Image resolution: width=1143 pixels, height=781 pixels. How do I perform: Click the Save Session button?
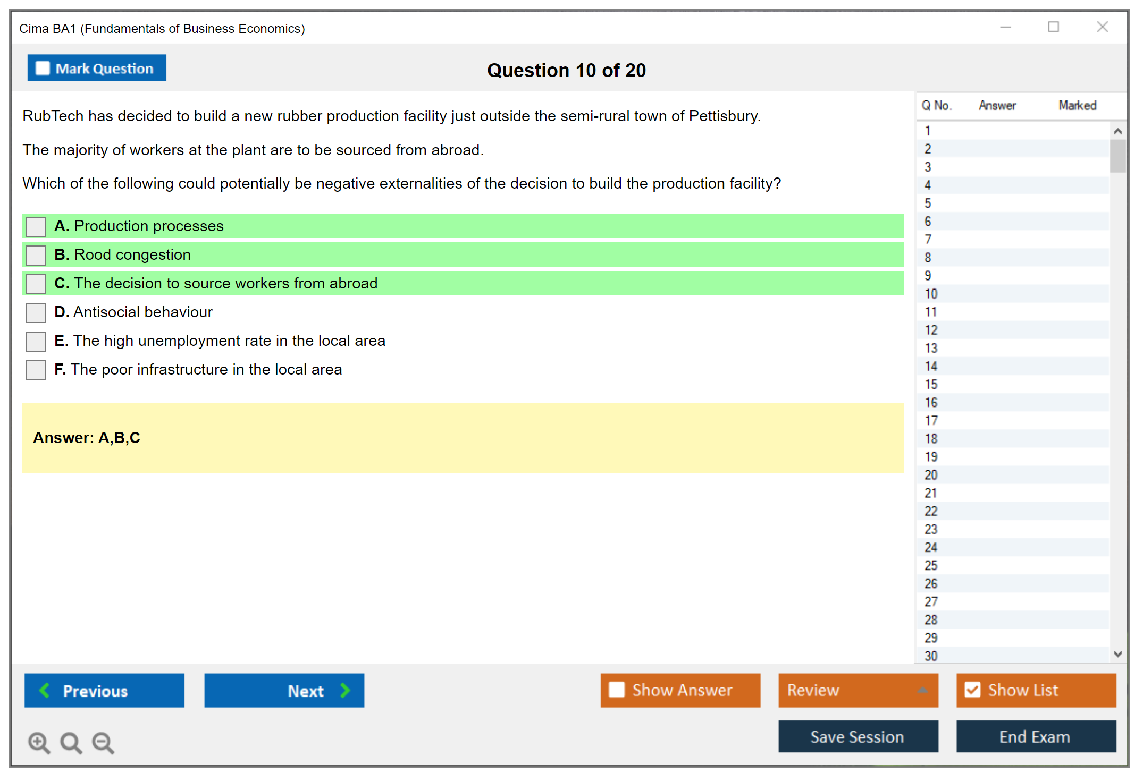858,736
